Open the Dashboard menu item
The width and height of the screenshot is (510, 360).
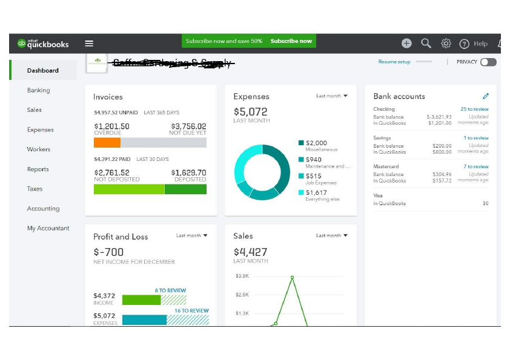pos(43,71)
